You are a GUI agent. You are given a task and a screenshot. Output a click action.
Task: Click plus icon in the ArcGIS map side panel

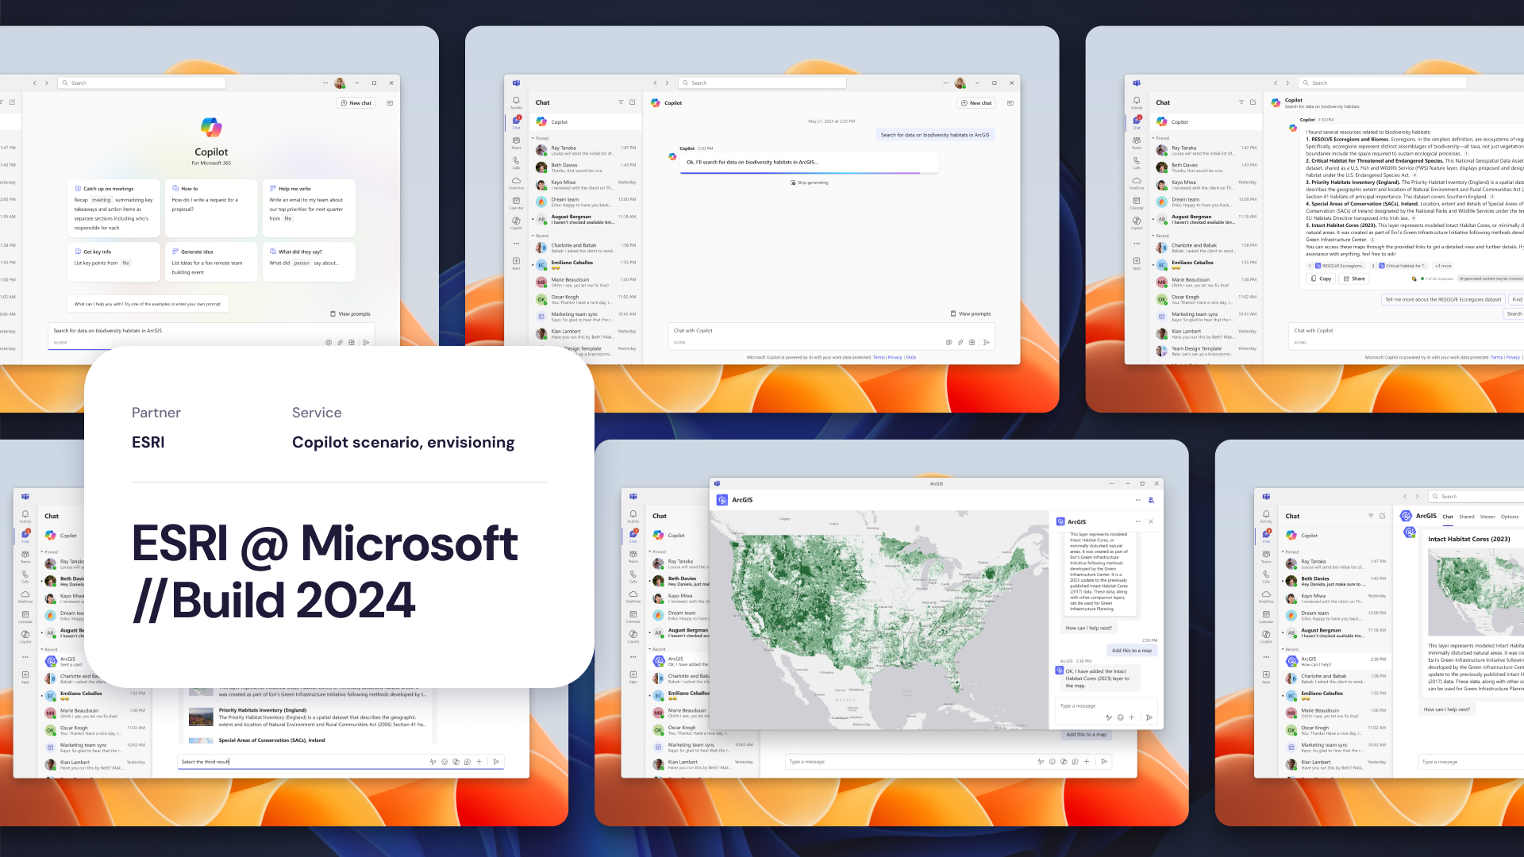[x=1132, y=717]
